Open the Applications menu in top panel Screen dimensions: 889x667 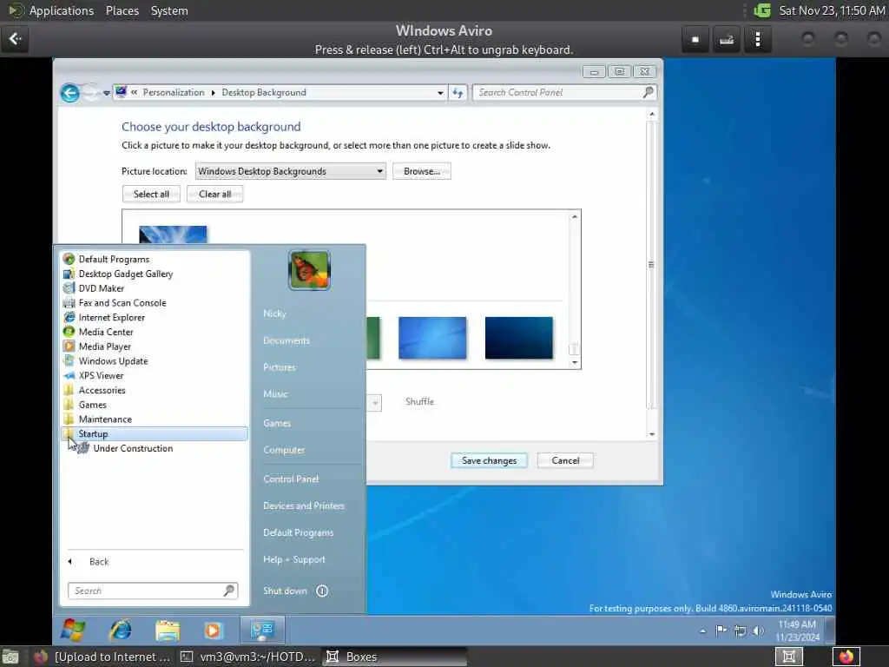point(62,10)
